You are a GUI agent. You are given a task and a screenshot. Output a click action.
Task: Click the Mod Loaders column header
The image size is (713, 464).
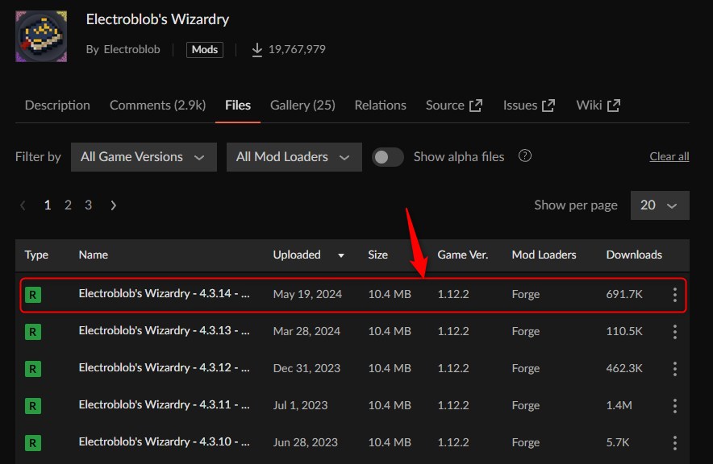pyautogui.click(x=544, y=255)
